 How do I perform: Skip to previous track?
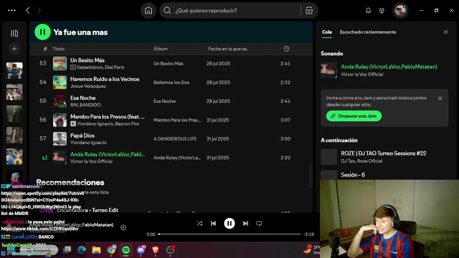[213, 223]
